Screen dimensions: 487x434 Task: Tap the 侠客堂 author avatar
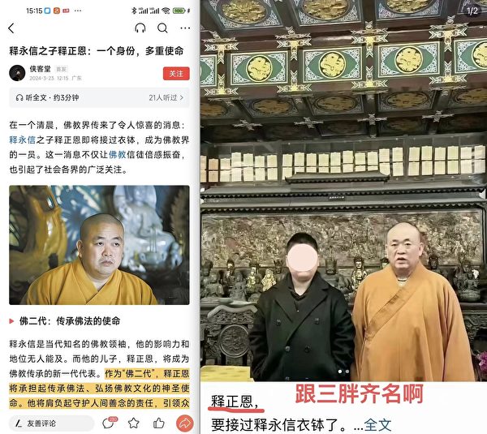(17, 73)
